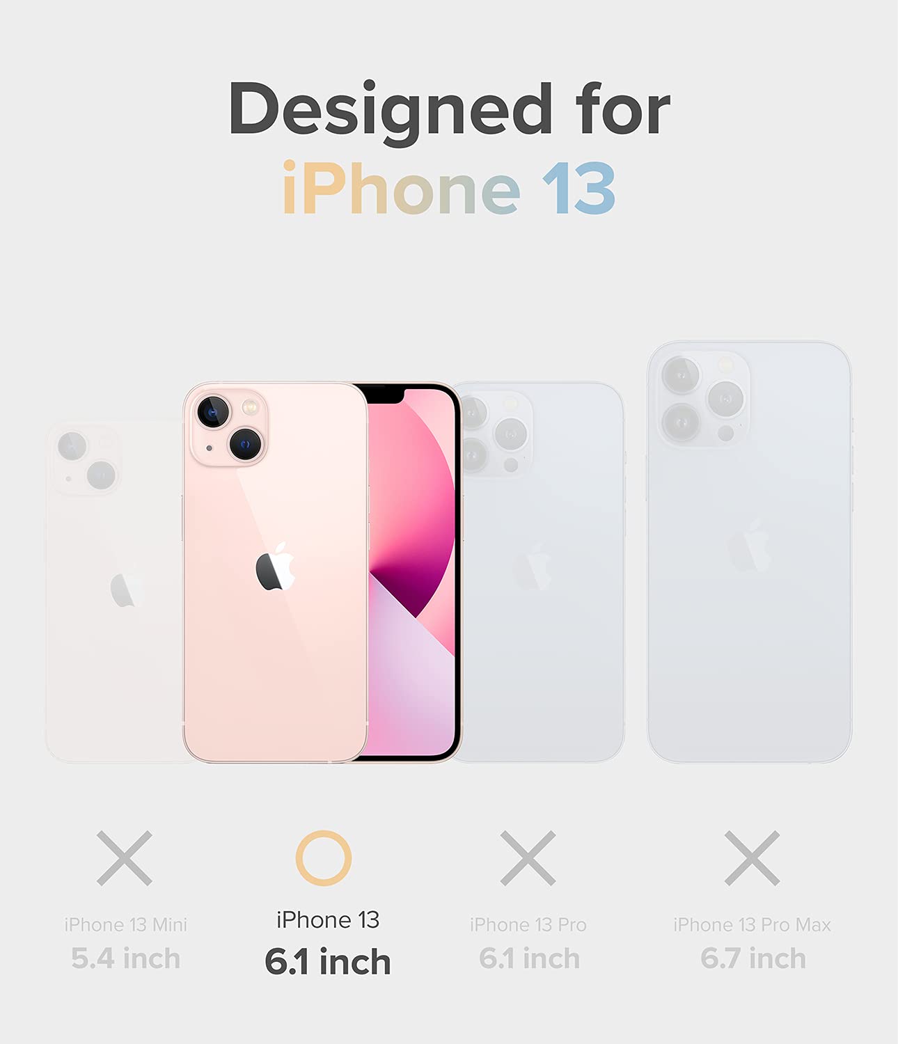Click the '6.7 inch' label

coord(753,958)
